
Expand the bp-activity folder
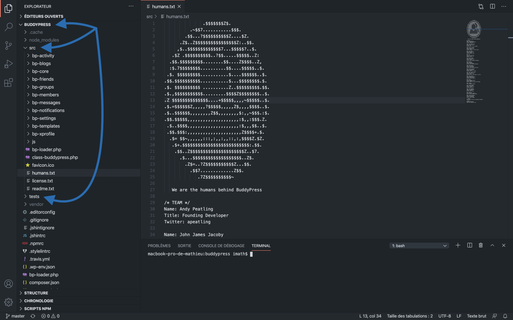point(43,55)
